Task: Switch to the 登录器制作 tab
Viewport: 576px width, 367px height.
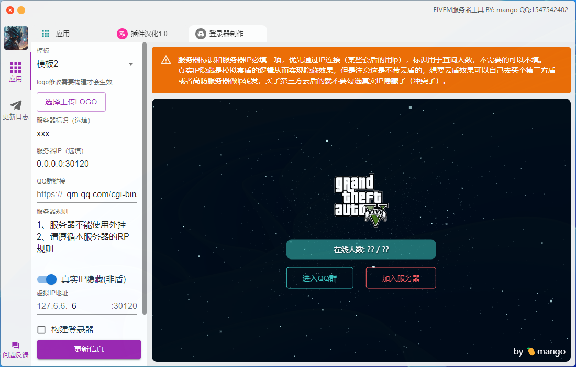Action: (227, 34)
